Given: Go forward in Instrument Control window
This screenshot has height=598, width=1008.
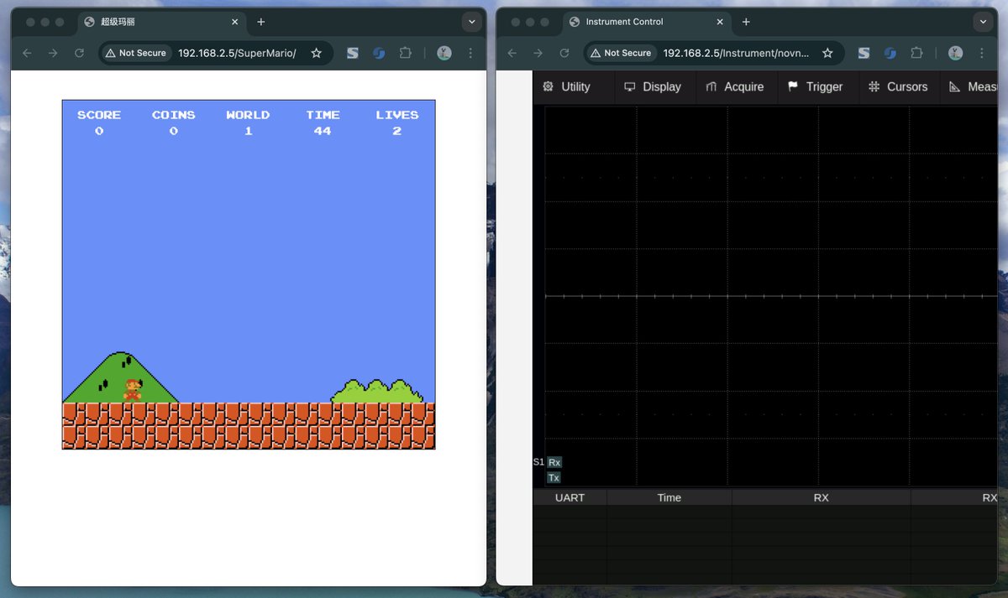Looking at the screenshot, I should click(538, 53).
